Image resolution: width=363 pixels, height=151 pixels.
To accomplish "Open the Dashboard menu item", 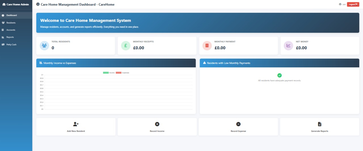I will pos(16,15).
